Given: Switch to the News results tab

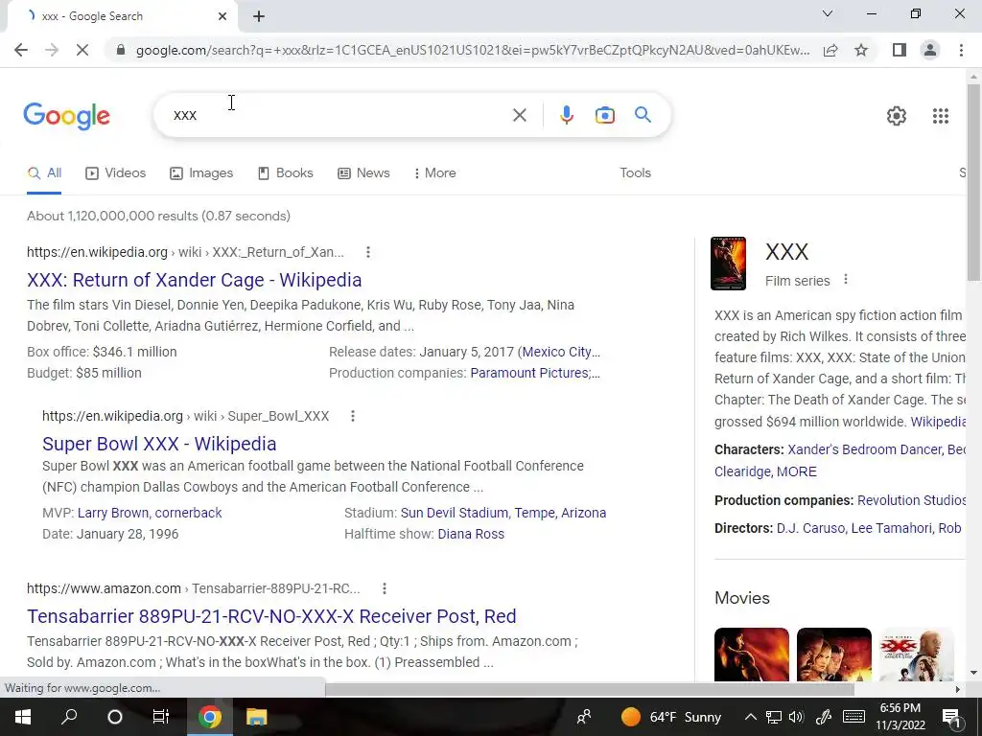Looking at the screenshot, I should click(363, 173).
